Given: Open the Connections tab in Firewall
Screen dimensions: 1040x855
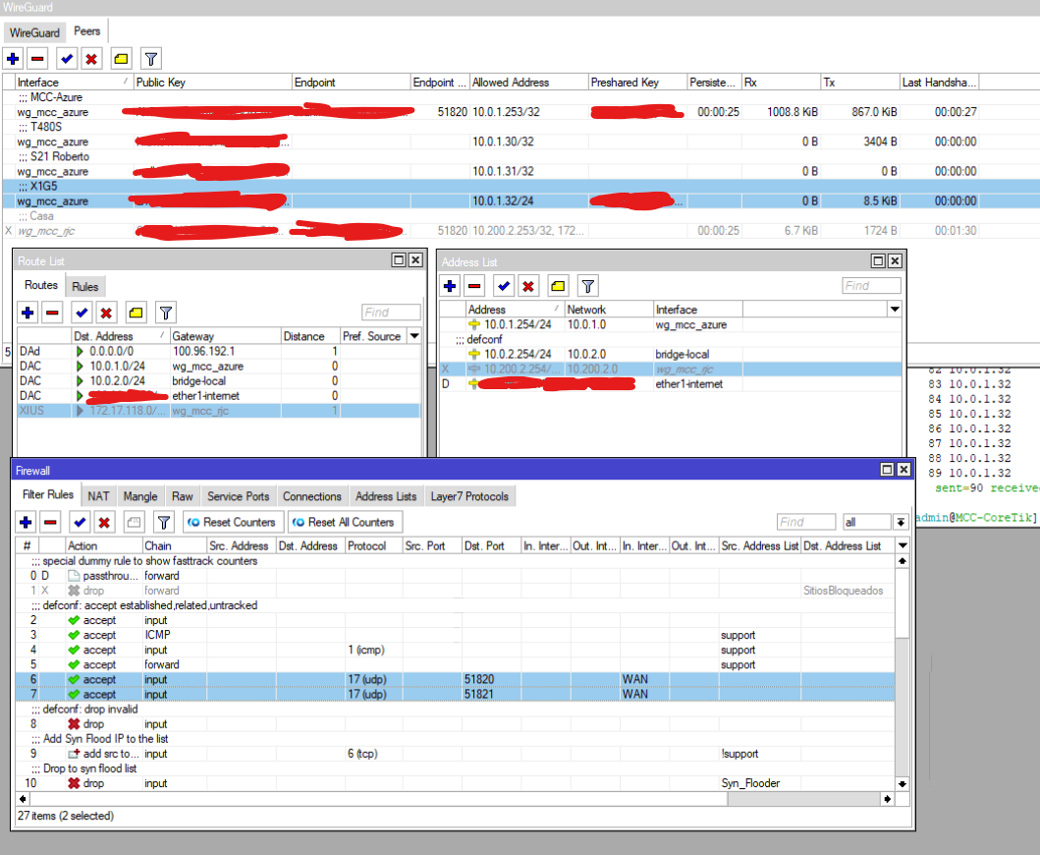Looking at the screenshot, I should (311, 496).
